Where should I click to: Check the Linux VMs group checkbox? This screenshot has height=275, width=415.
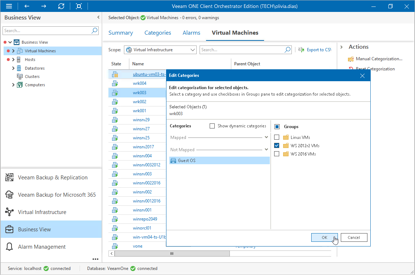tap(277, 137)
